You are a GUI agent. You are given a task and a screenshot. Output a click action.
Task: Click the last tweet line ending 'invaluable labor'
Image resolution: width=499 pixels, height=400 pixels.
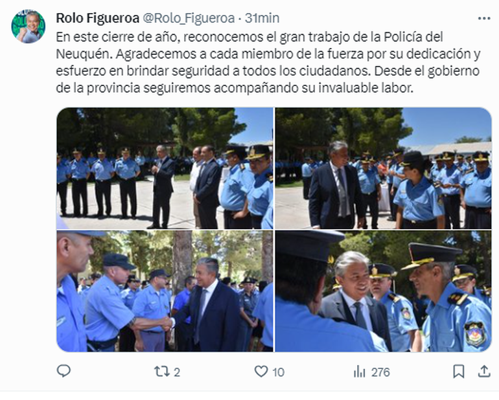[235, 88]
